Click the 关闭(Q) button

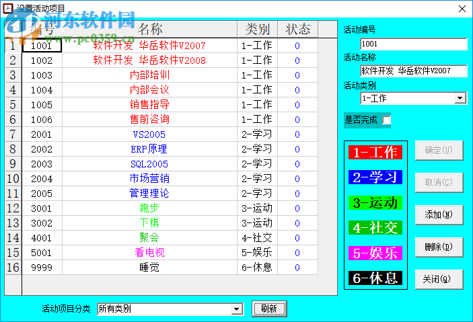[x=439, y=279]
